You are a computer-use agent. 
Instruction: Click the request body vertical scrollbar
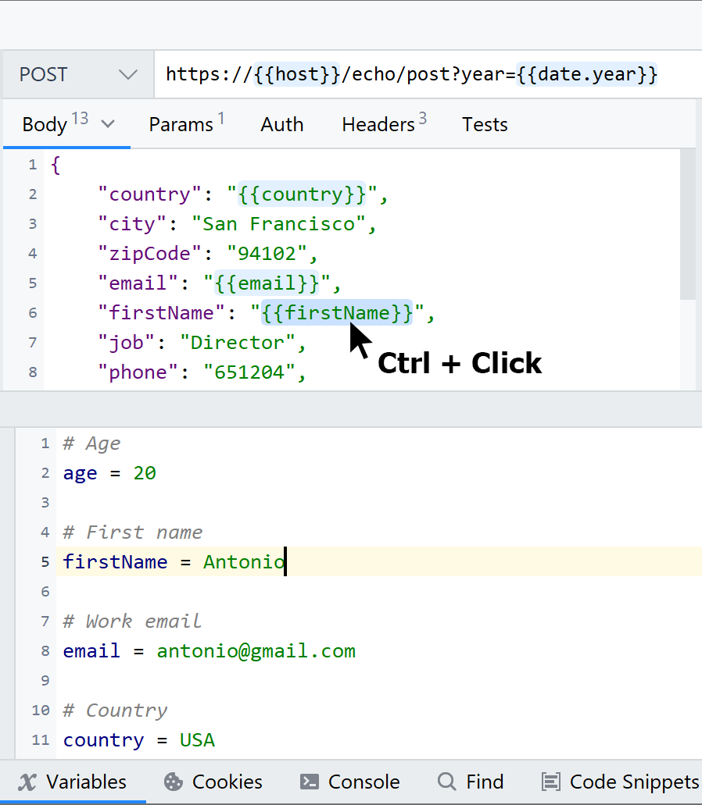[687, 226]
